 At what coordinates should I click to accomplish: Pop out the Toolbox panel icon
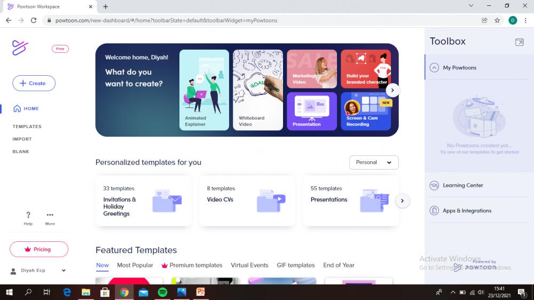[520, 42]
